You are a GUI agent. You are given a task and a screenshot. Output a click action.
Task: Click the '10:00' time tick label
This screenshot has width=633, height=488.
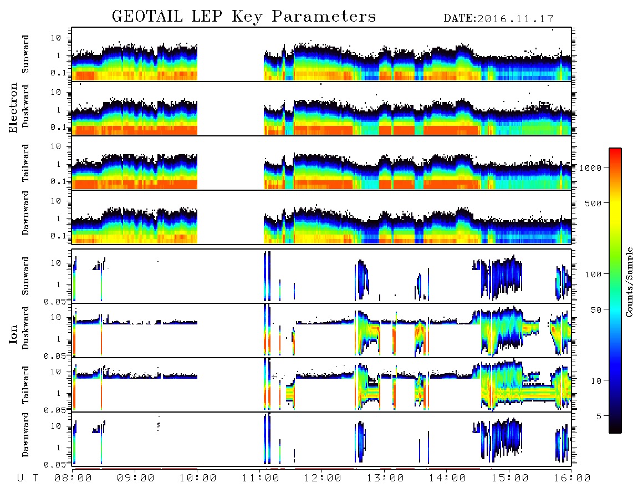(x=198, y=479)
